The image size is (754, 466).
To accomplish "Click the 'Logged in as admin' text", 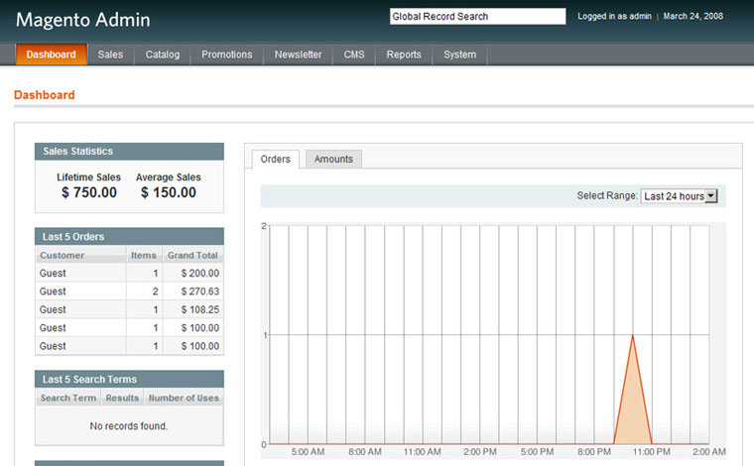I will click(x=614, y=16).
